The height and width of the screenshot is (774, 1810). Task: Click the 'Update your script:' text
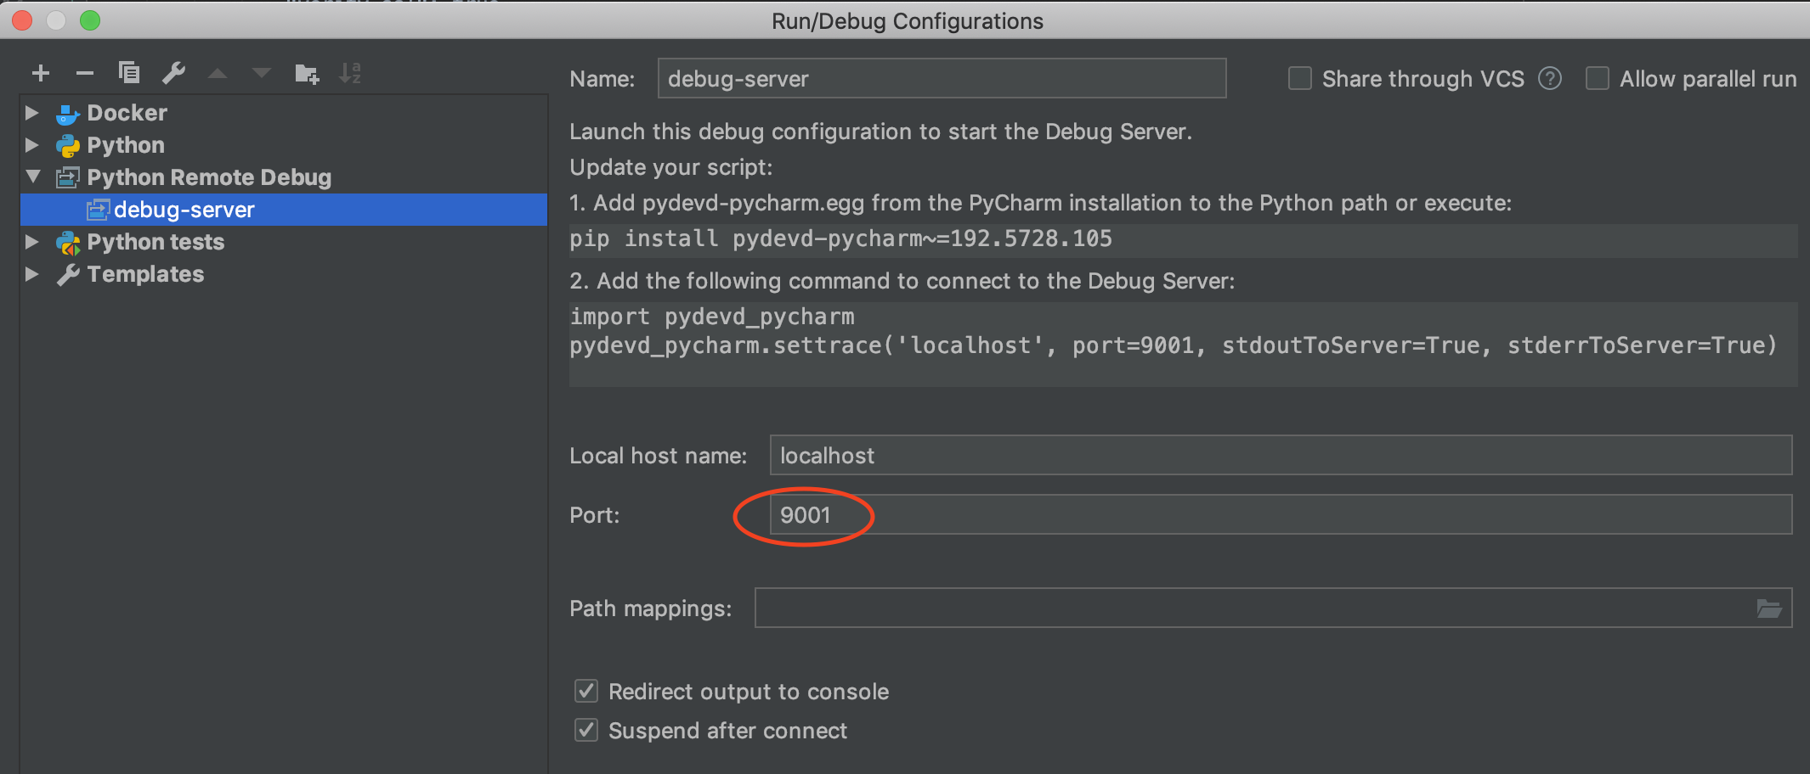pos(671,167)
